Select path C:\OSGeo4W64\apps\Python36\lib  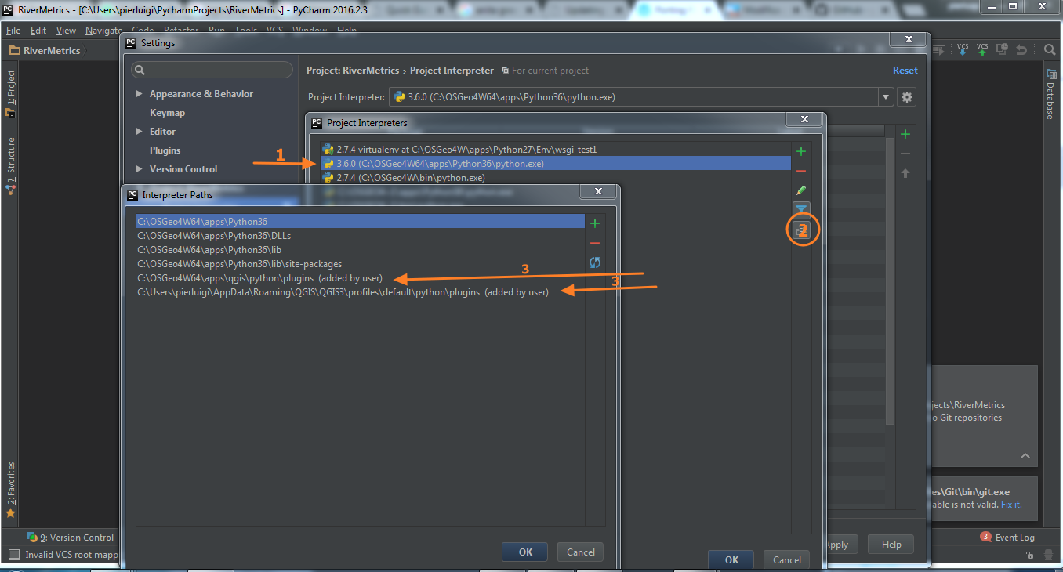[361, 250]
